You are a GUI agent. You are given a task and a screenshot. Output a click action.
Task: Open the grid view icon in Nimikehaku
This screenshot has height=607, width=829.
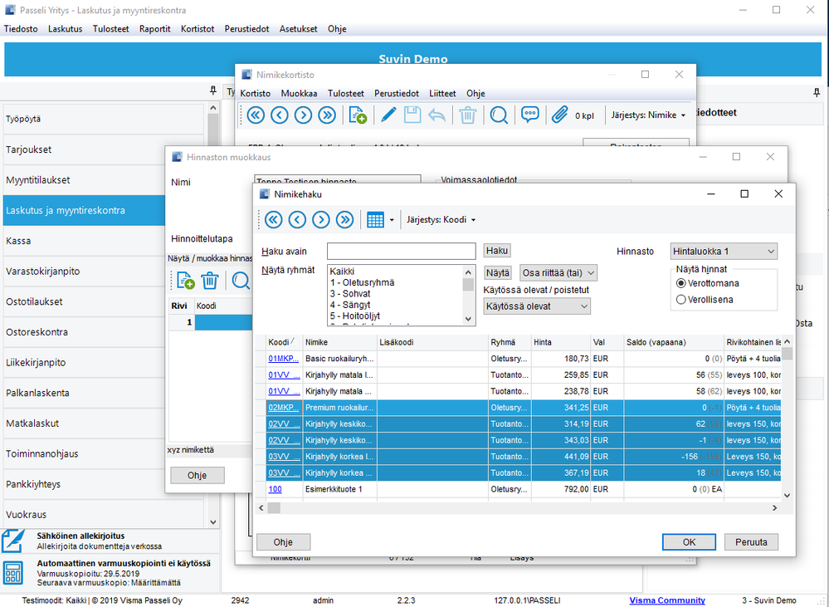[375, 220]
